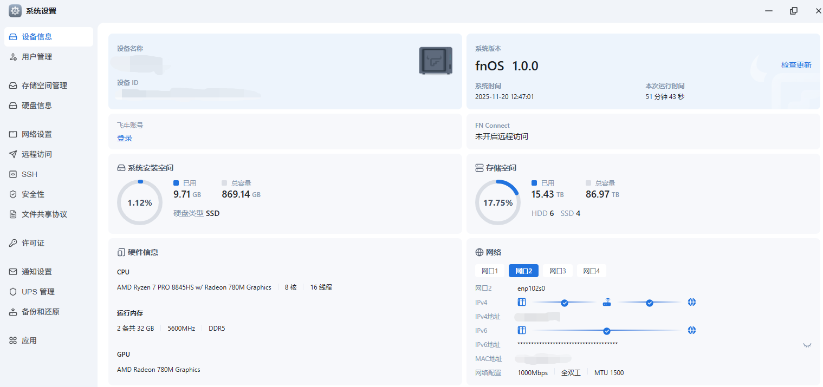
Task: Open remote access paper-plane icon
Action: coord(13,154)
